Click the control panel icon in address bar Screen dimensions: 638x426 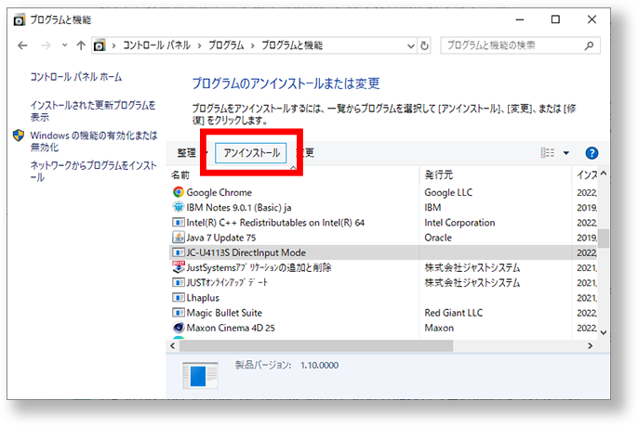(100, 45)
